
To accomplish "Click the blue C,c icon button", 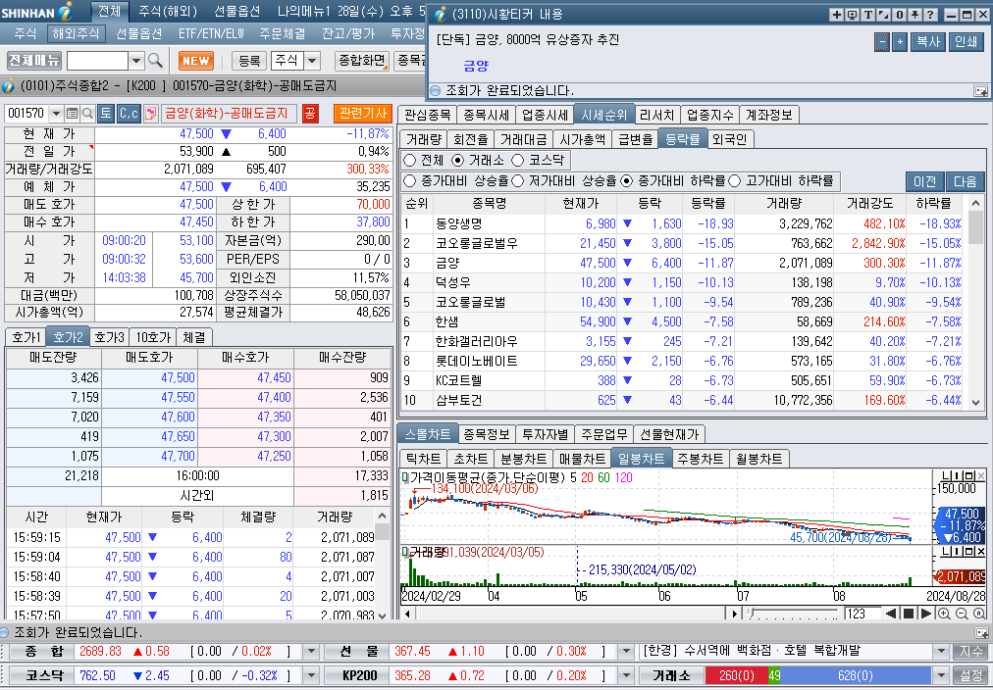I will pos(129,114).
